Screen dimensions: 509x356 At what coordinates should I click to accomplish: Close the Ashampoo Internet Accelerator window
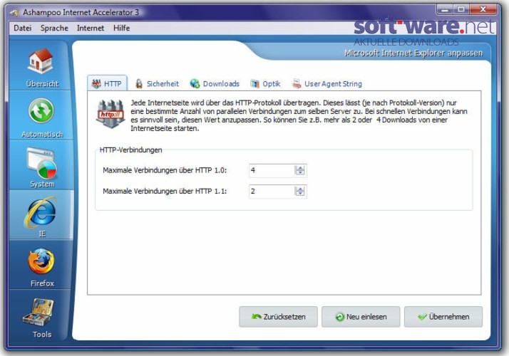pos(483,10)
